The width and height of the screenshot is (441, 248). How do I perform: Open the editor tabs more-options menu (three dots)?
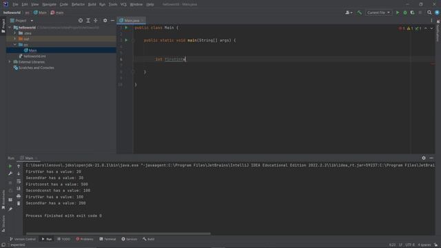point(431,21)
